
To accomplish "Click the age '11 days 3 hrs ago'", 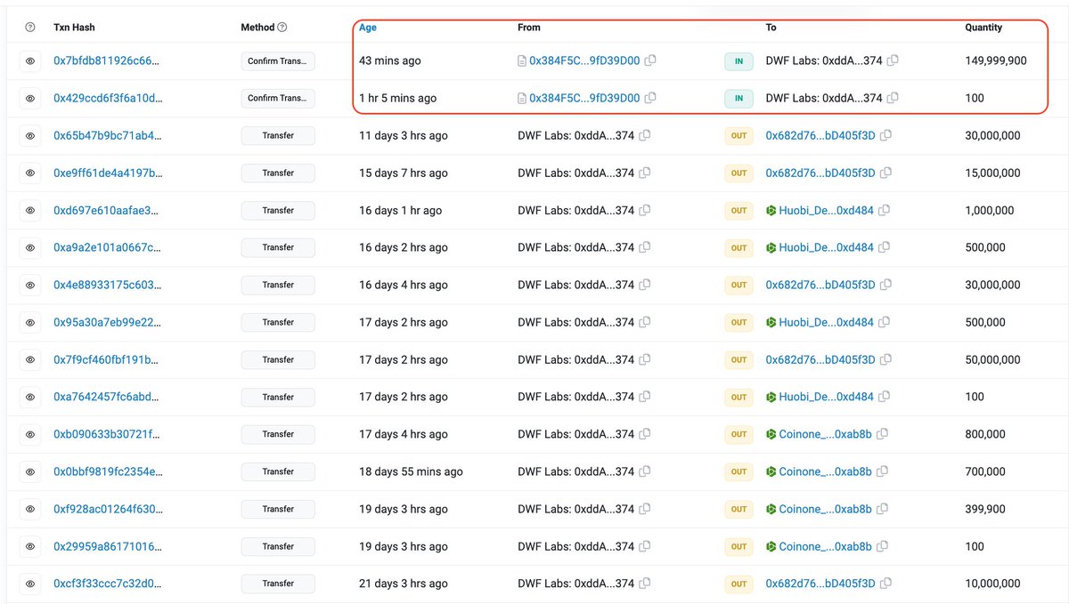I will 404,135.
